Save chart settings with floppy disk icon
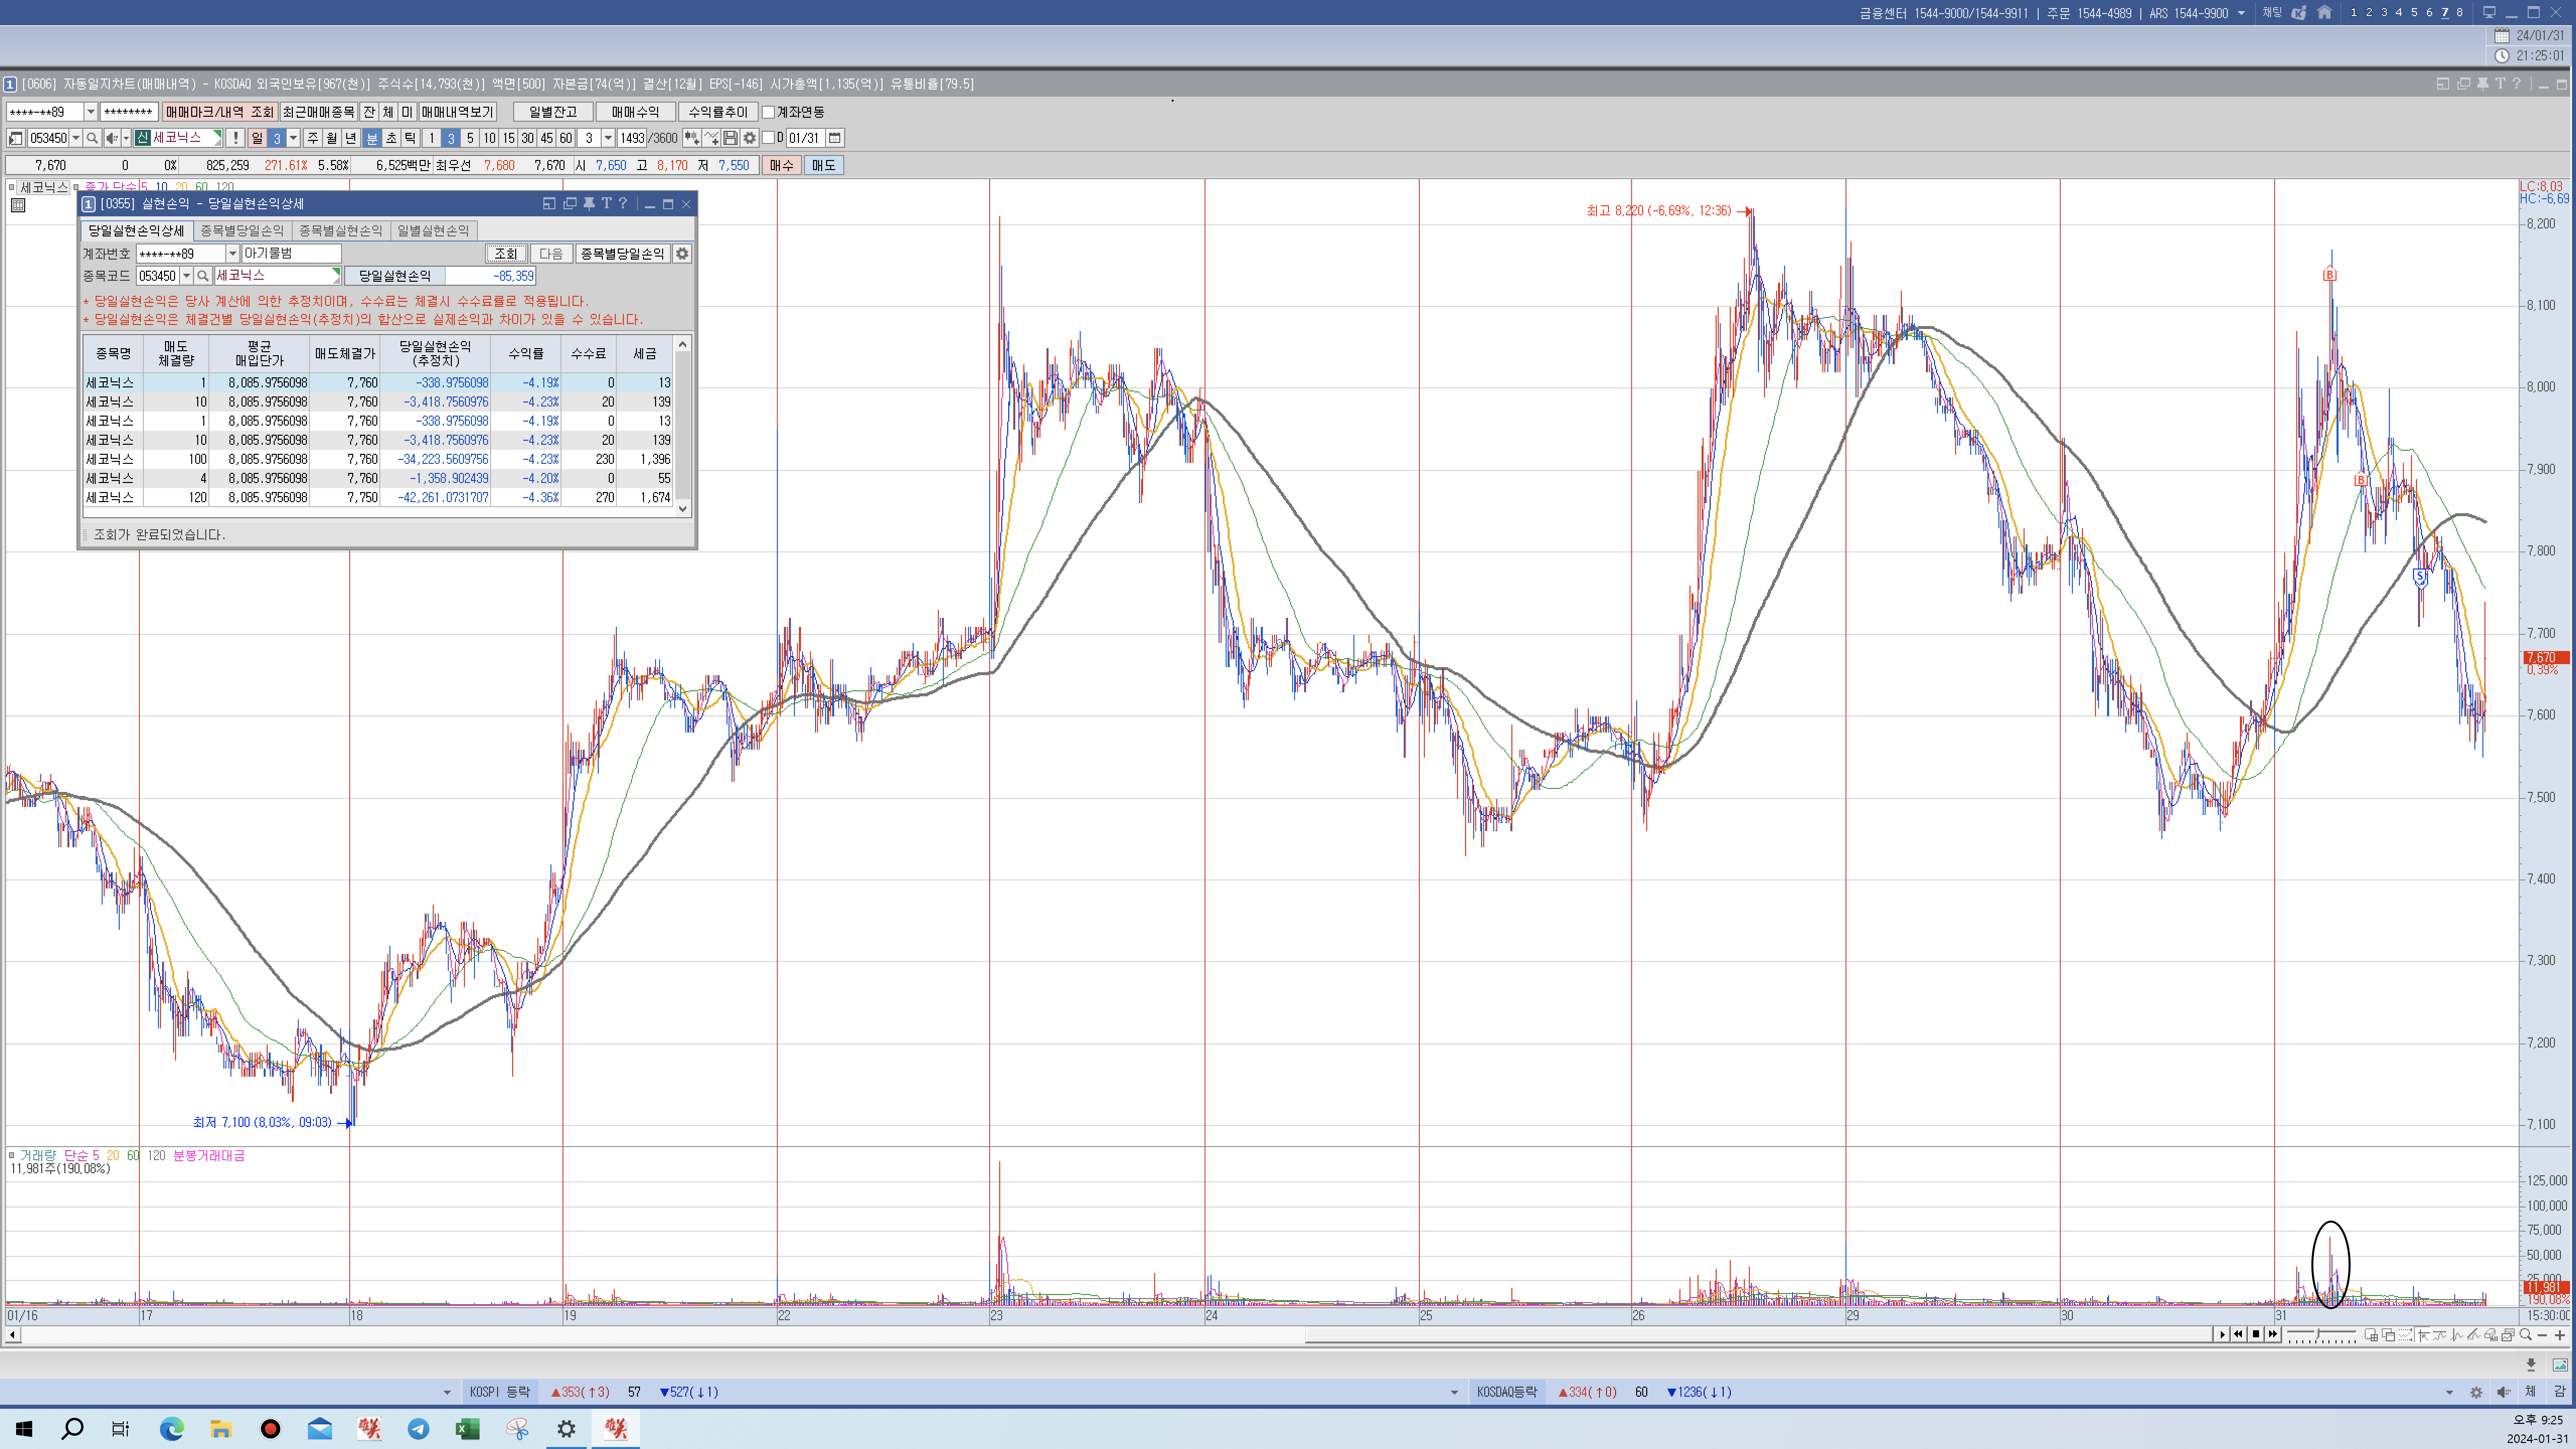 click(730, 138)
